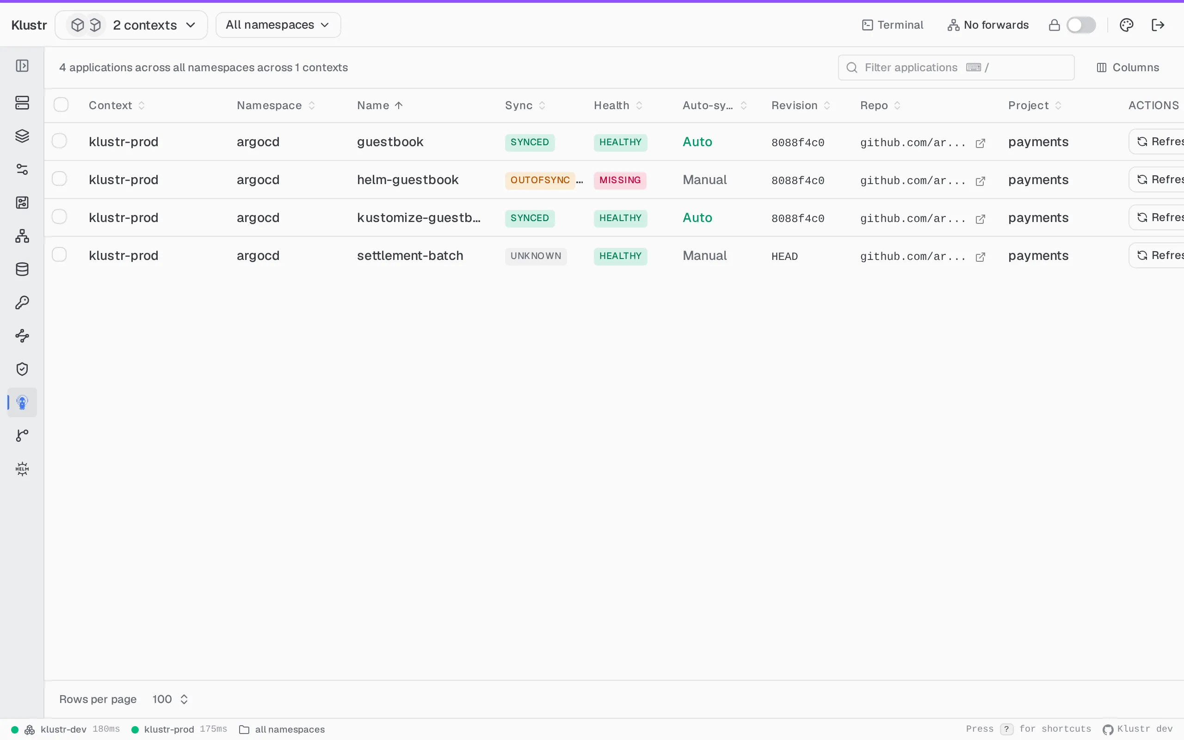Open the 2 contexts dropdown
The width and height of the screenshot is (1184, 740).
[x=131, y=25]
